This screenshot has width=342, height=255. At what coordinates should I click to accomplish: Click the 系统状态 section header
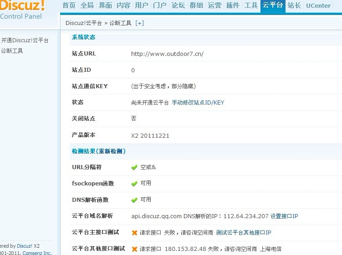pyautogui.click(x=83, y=37)
